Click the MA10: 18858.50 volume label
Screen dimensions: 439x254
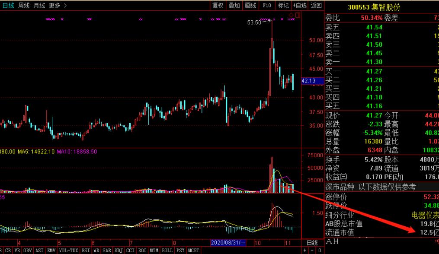coord(77,152)
